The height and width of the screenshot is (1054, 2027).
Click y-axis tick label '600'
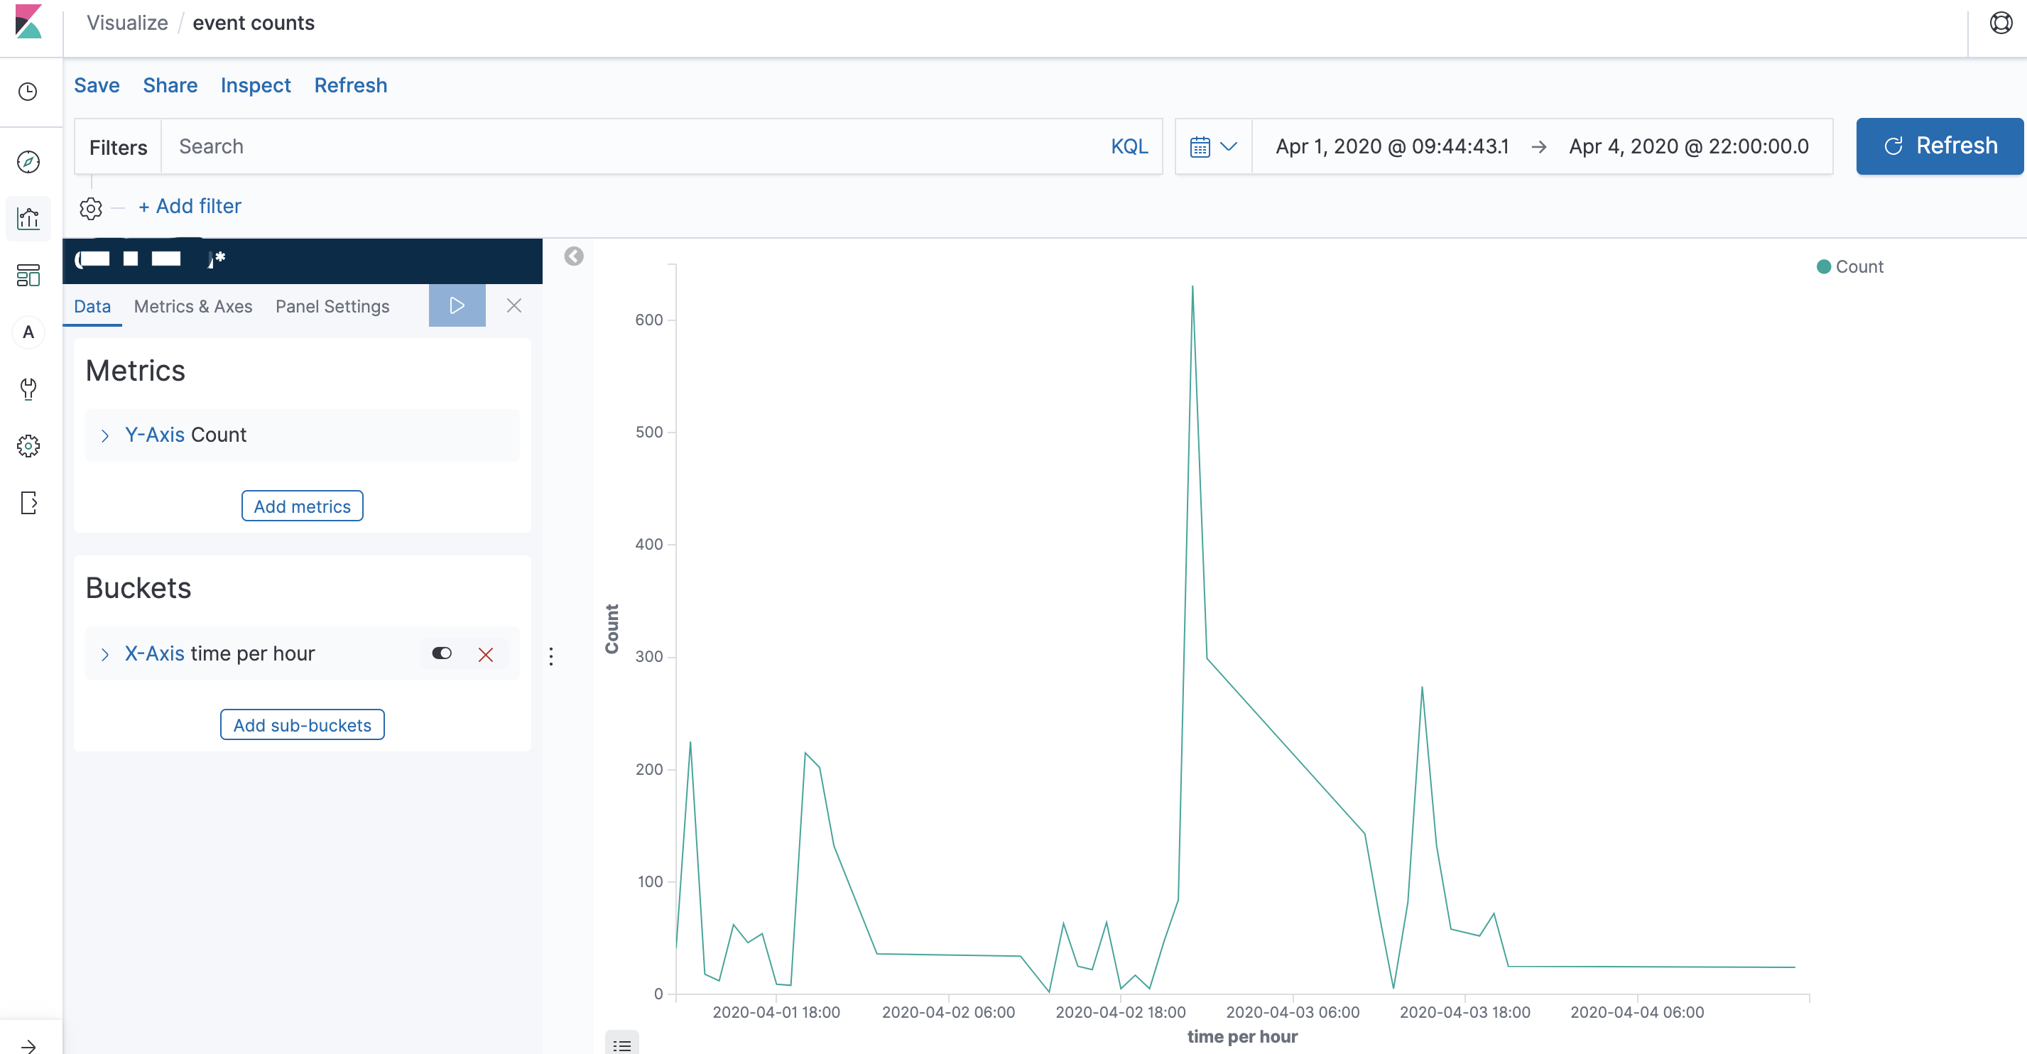pyautogui.click(x=648, y=320)
